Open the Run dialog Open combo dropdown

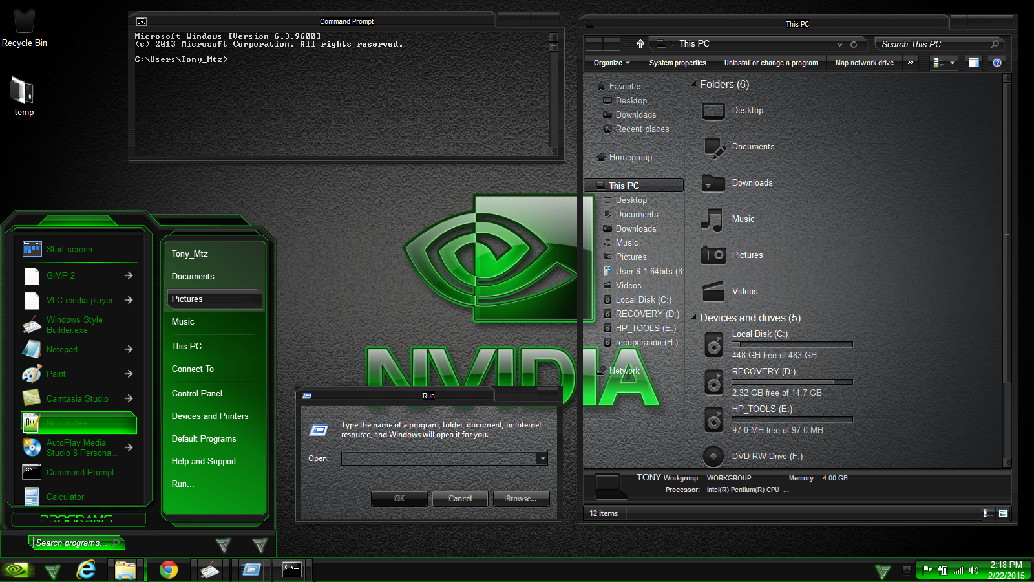click(x=542, y=458)
